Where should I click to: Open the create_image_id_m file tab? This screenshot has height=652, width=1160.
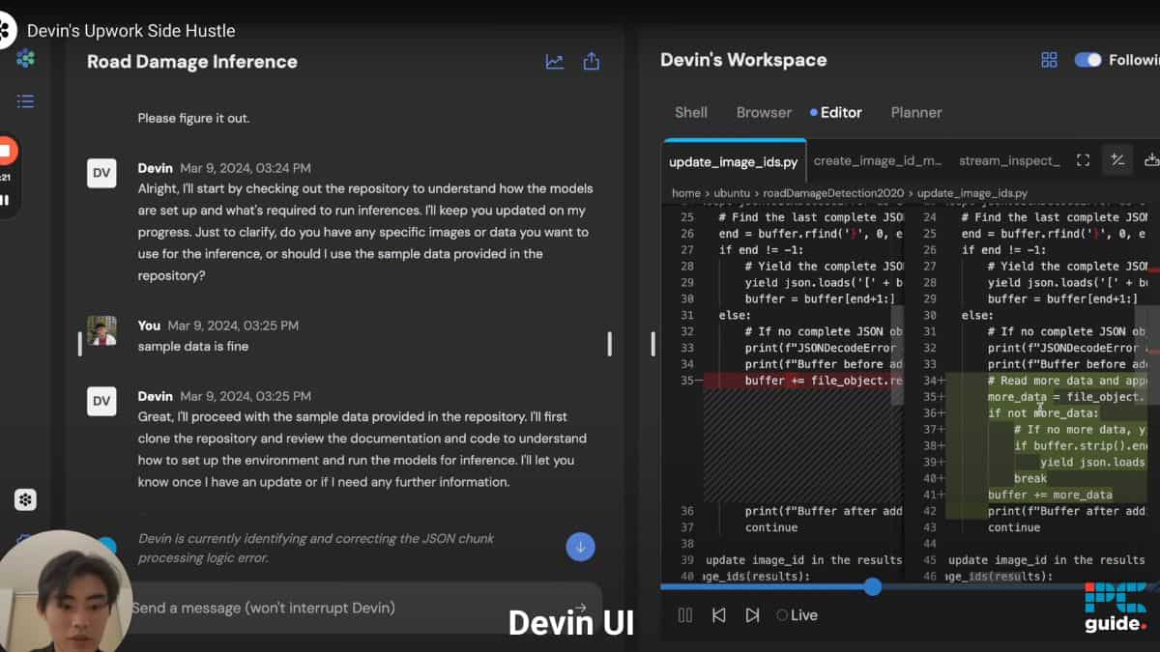pos(878,161)
